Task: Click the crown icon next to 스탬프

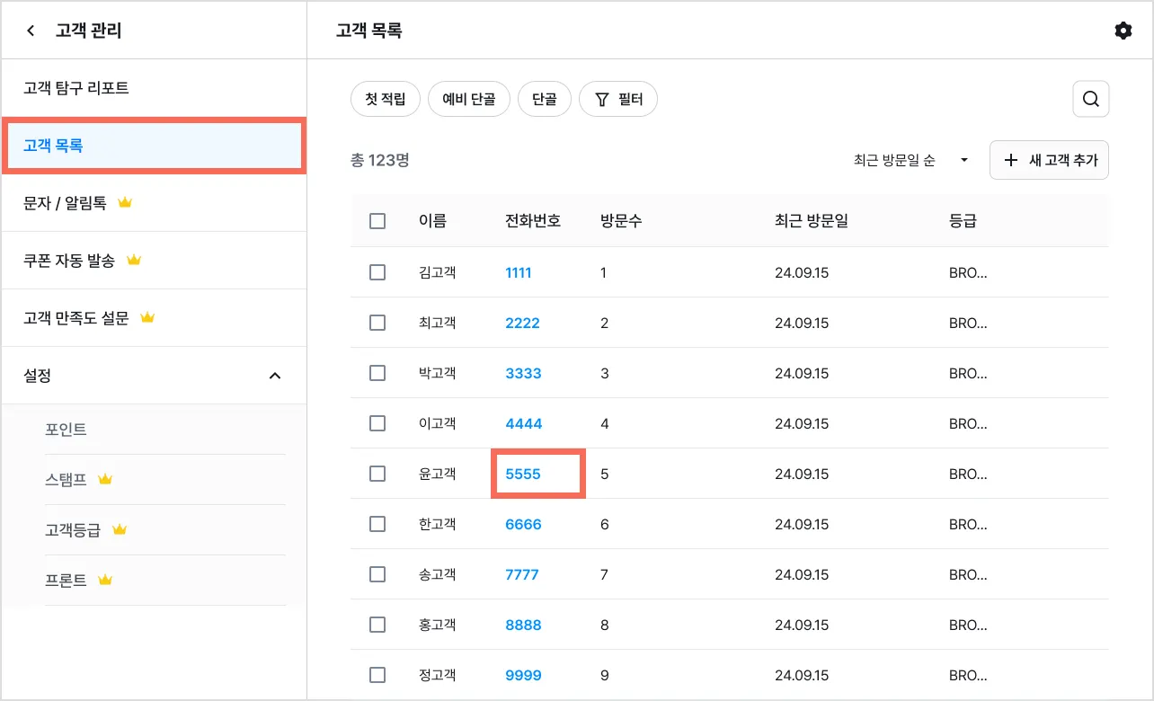Action: [105, 480]
